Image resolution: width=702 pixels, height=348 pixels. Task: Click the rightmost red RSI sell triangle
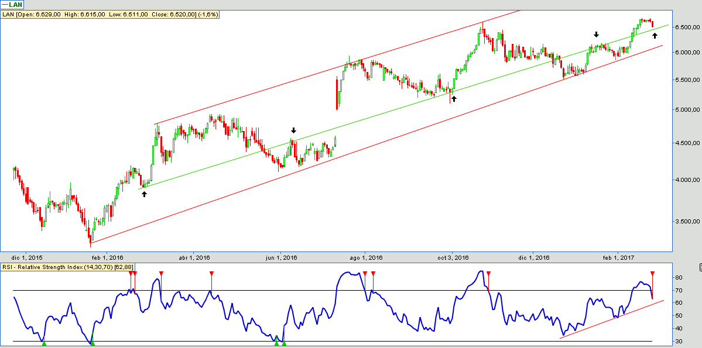652,274
